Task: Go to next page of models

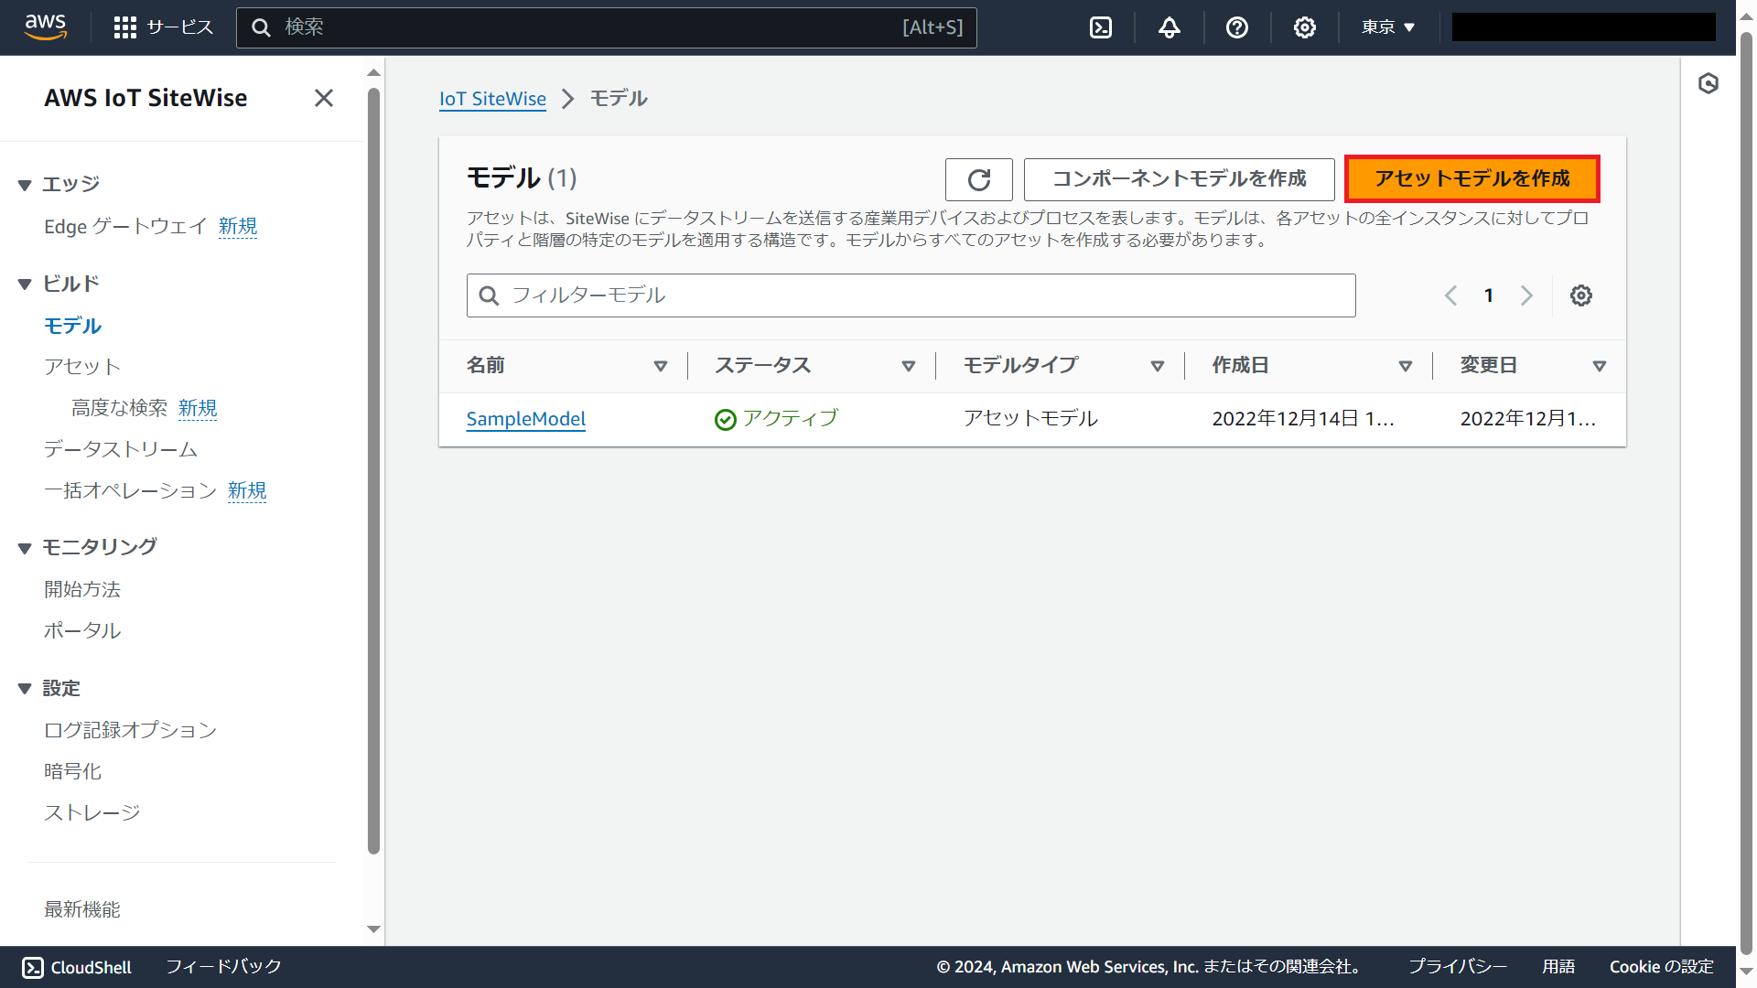Action: click(1525, 295)
